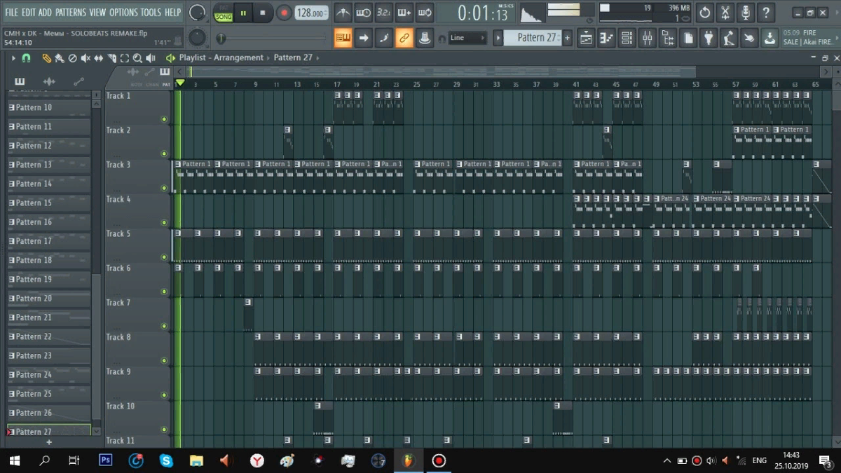Viewport: 841px width, 473px height.
Task: Select the Playback speaker tool
Action: point(150,58)
